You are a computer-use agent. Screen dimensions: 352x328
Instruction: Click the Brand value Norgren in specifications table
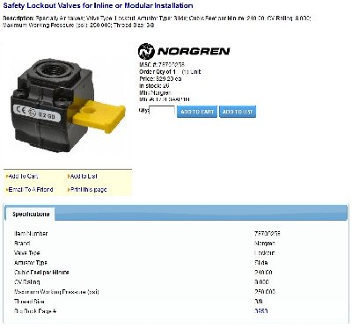click(264, 244)
